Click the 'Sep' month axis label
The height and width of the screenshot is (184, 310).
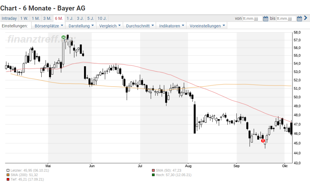237,166
